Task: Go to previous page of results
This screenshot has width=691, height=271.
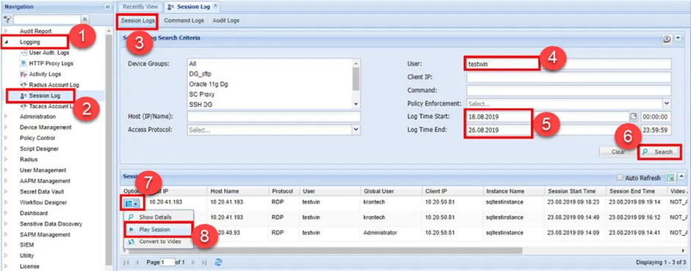Action: (x=137, y=262)
